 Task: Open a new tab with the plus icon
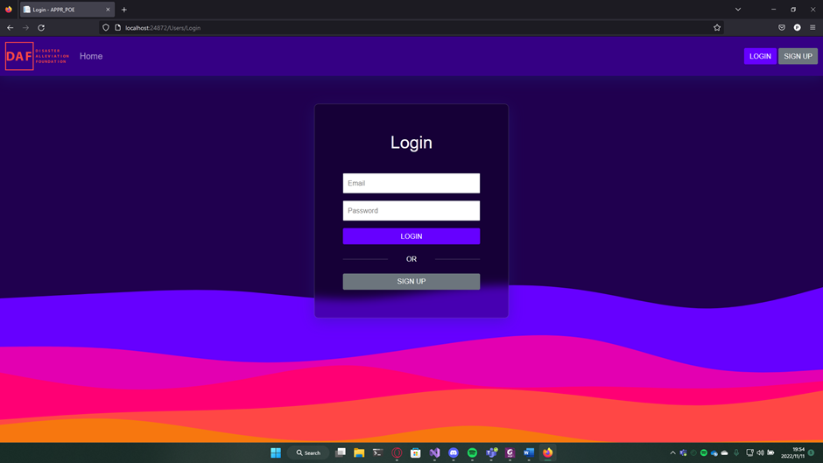124,10
